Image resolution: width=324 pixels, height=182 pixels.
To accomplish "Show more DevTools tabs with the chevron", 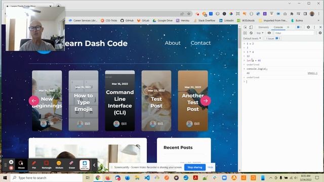I will tap(288, 27).
